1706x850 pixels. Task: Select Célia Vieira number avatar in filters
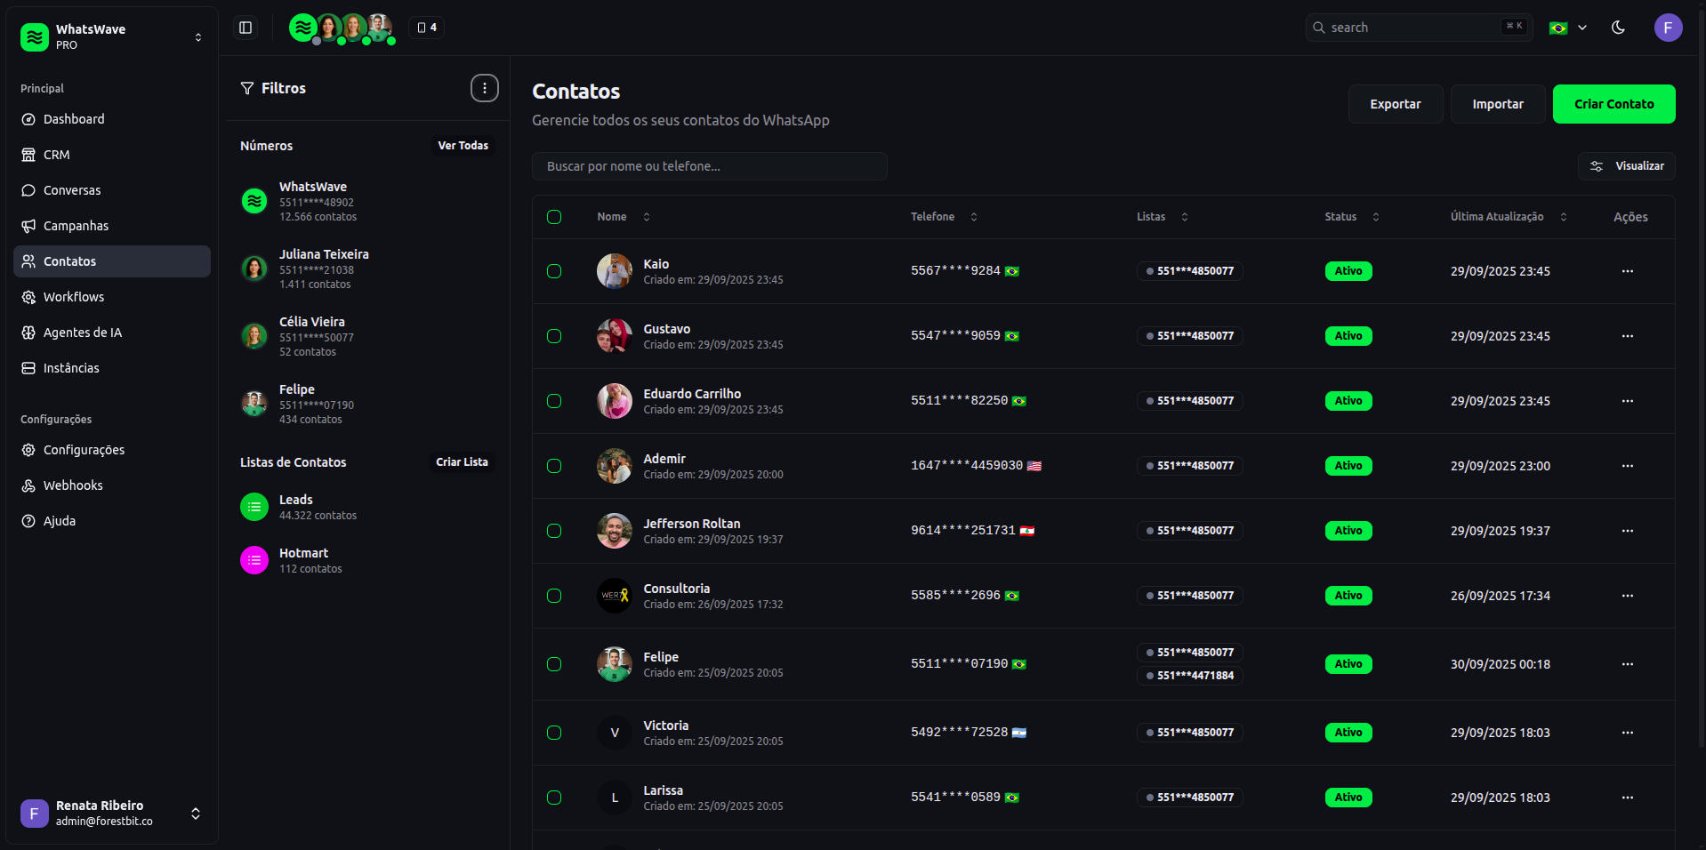pos(254,336)
